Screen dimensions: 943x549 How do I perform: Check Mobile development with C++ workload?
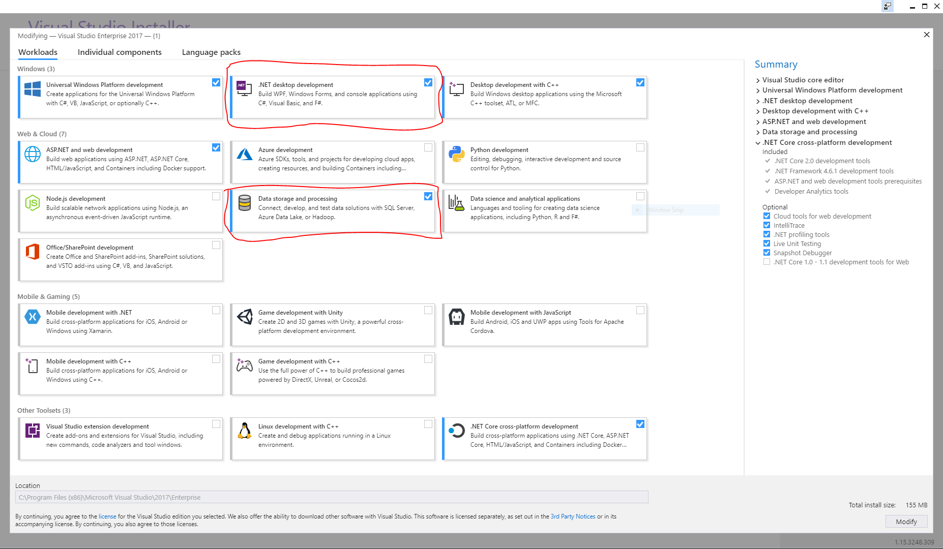tap(216, 359)
